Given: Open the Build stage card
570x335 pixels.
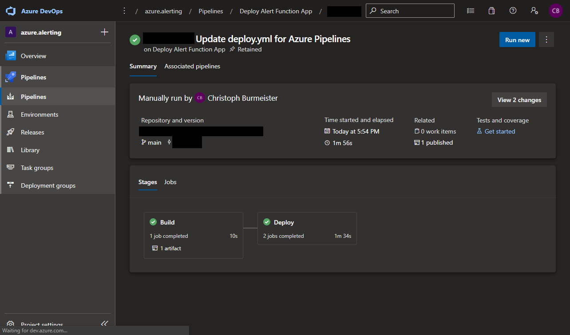Looking at the screenshot, I should pos(194,235).
